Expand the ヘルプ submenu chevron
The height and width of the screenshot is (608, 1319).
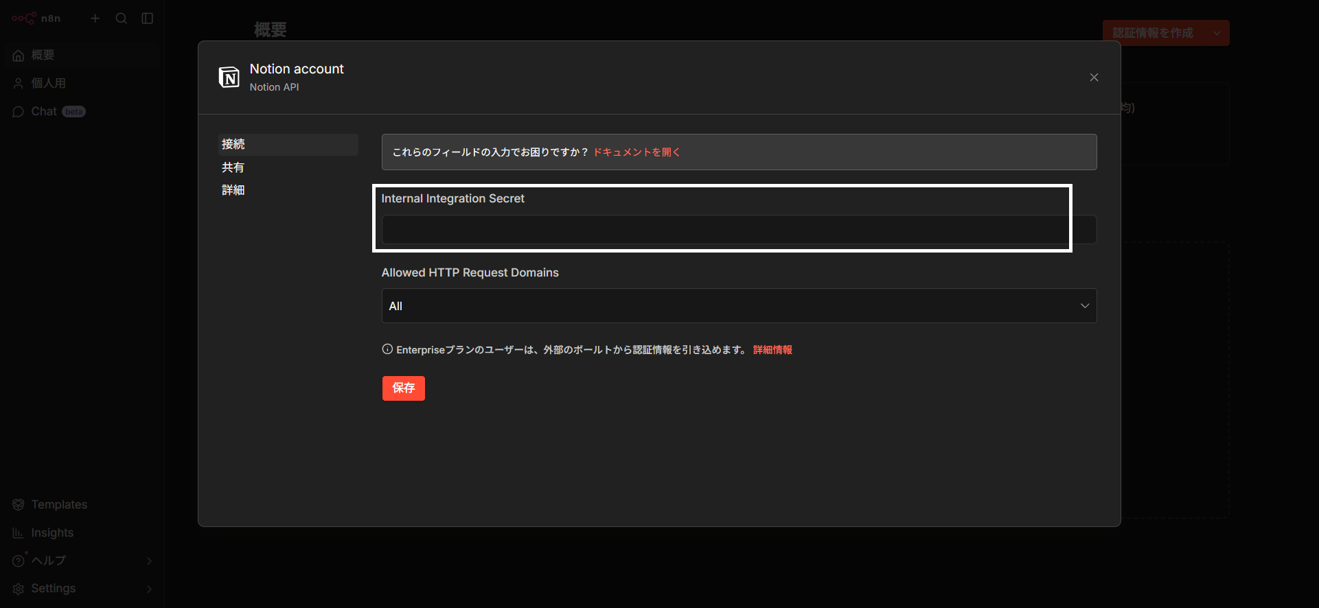point(149,561)
